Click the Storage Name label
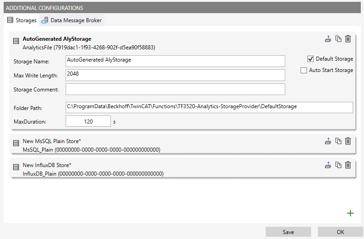Screen dimensions: 364x239 pyautogui.click(x=31, y=62)
